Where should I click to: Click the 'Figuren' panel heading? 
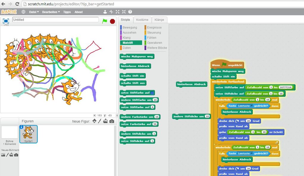tap(28, 121)
